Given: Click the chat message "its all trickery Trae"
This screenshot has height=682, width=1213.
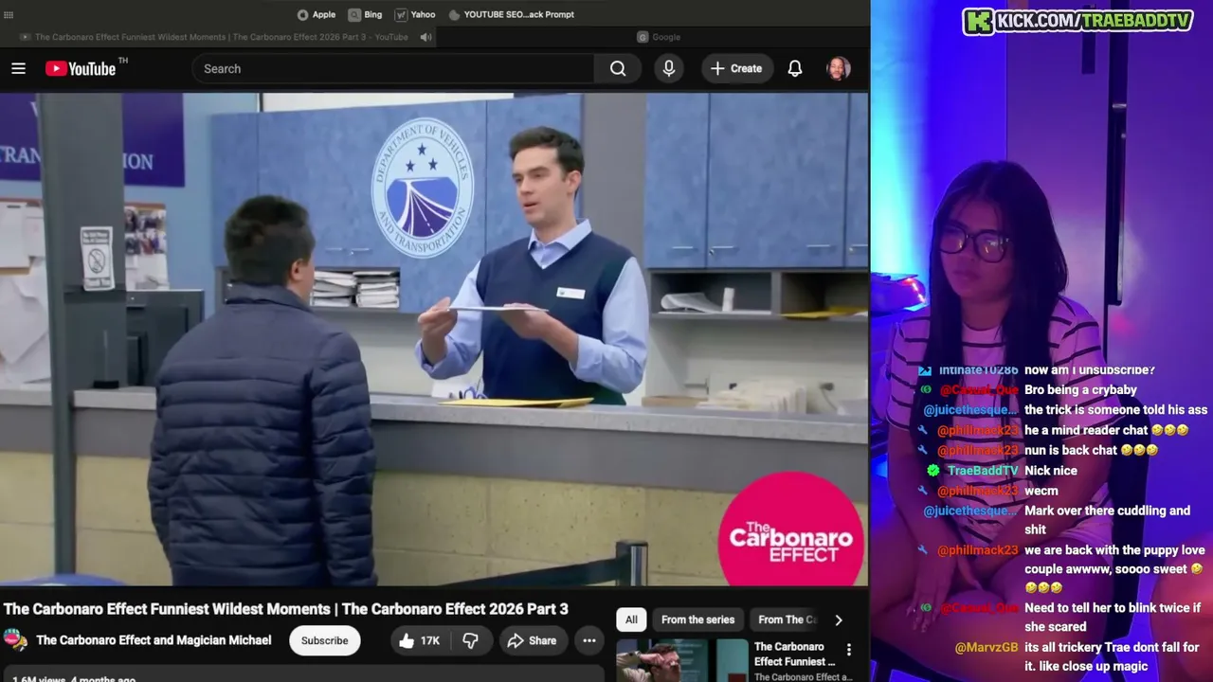Looking at the screenshot, I should tap(1112, 657).
